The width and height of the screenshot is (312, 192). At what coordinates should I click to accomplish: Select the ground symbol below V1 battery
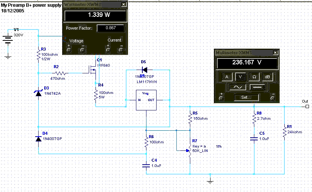pyautogui.click(x=8, y=57)
